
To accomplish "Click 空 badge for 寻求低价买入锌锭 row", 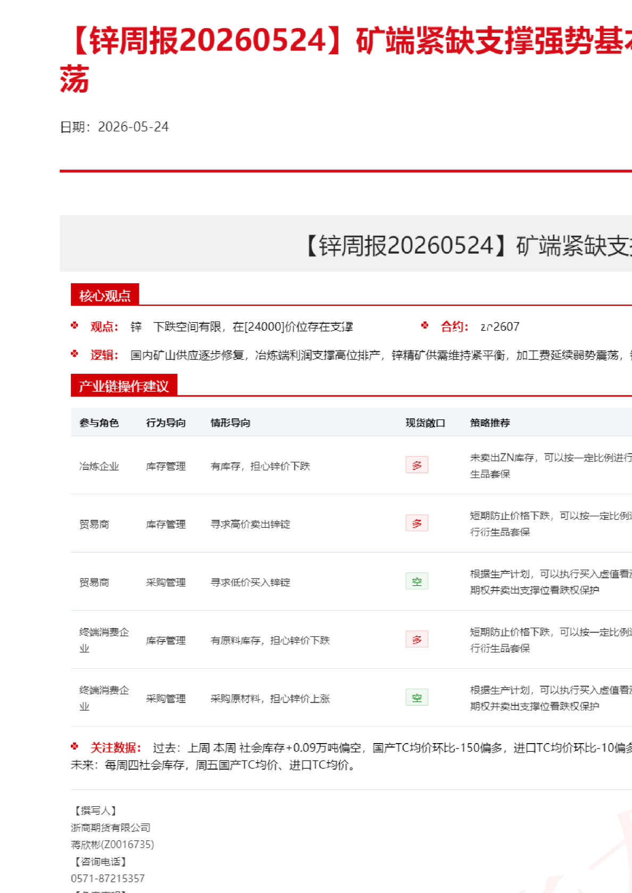I will 417,582.
